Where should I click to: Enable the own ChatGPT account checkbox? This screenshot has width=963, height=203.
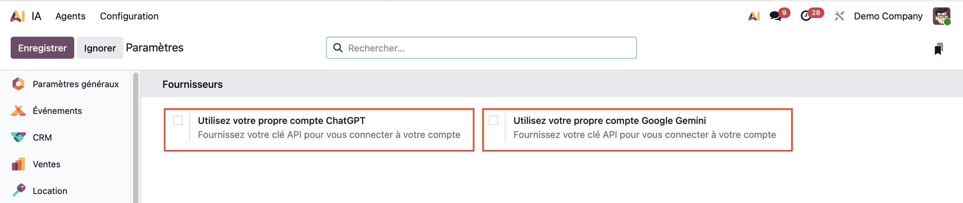(178, 120)
